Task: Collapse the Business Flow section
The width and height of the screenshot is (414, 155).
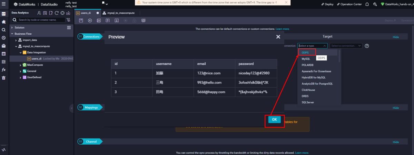Action: (12, 34)
